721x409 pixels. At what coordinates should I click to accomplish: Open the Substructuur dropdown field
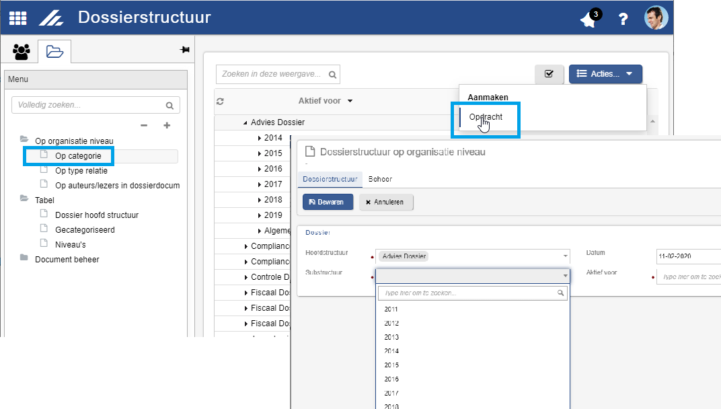(473, 276)
